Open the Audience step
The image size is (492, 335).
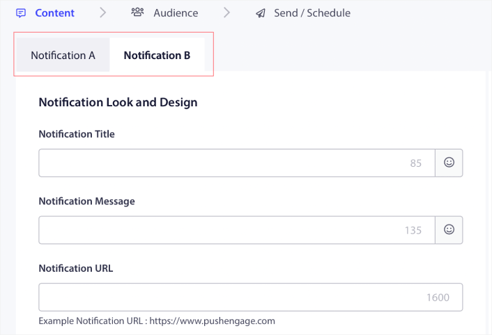[x=176, y=13]
